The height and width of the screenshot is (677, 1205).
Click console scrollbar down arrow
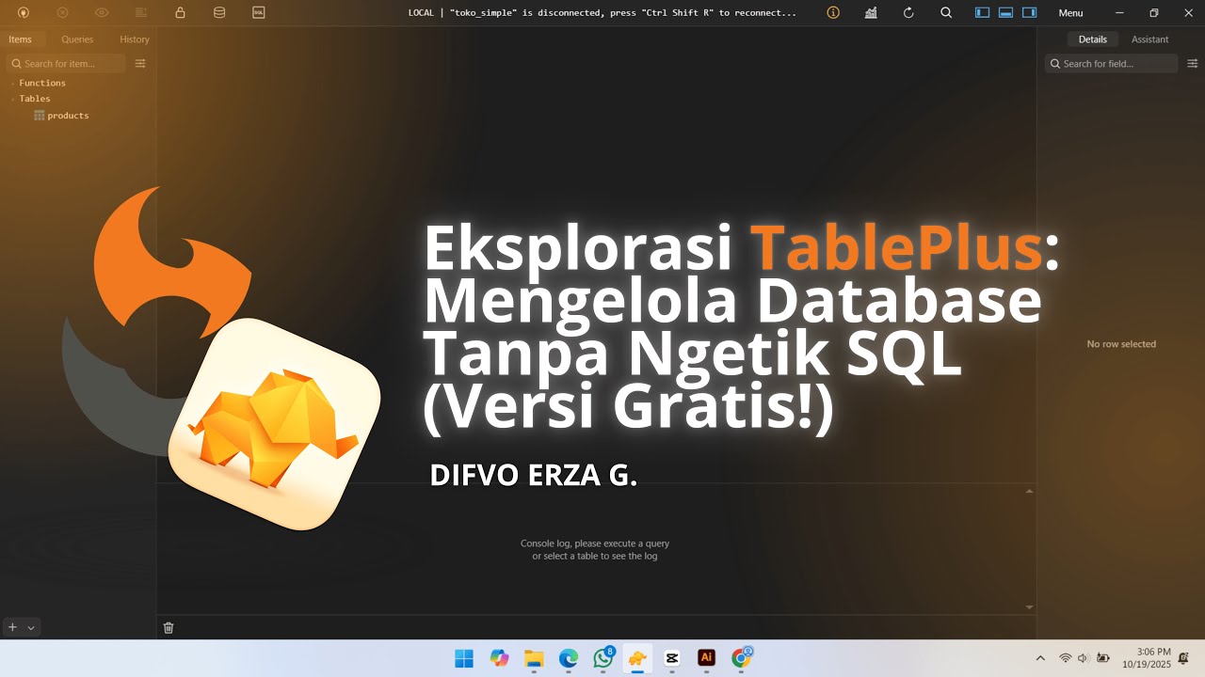(1029, 607)
